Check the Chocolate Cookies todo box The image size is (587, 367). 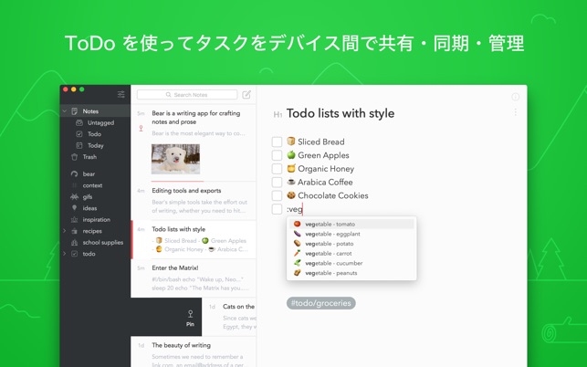[x=277, y=196]
